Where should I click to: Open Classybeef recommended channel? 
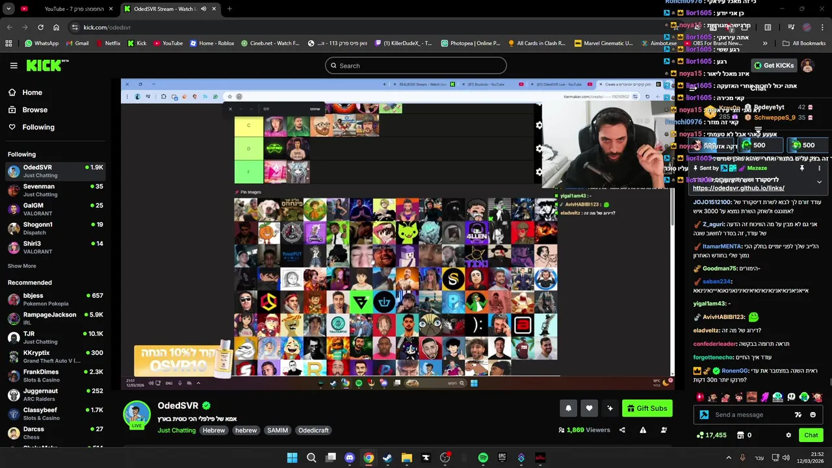55,414
